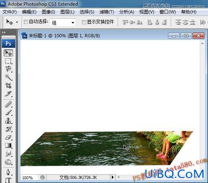Open the 图像(I) menu
The image size is (208, 183).
click(48, 12)
